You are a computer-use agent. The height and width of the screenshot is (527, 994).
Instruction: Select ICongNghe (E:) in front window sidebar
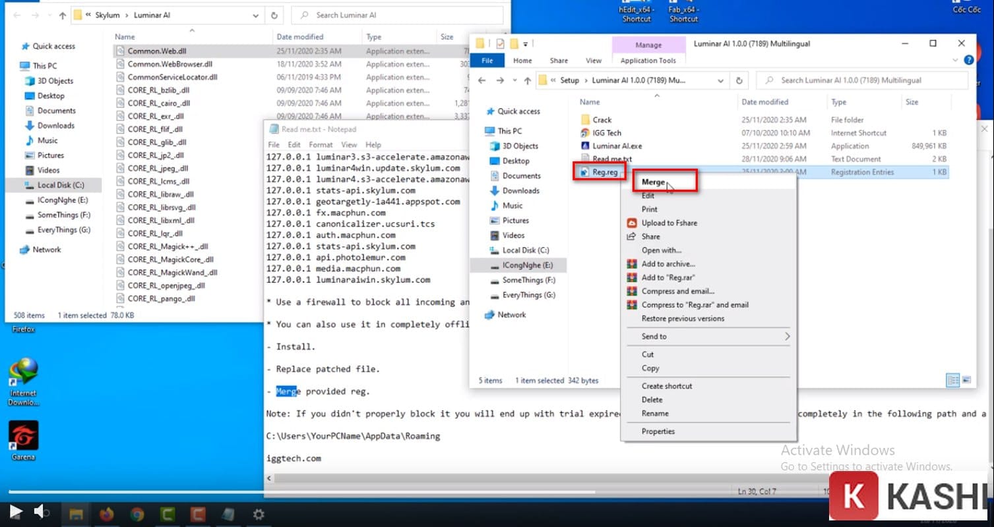pyautogui.click(x=528, y=265)
